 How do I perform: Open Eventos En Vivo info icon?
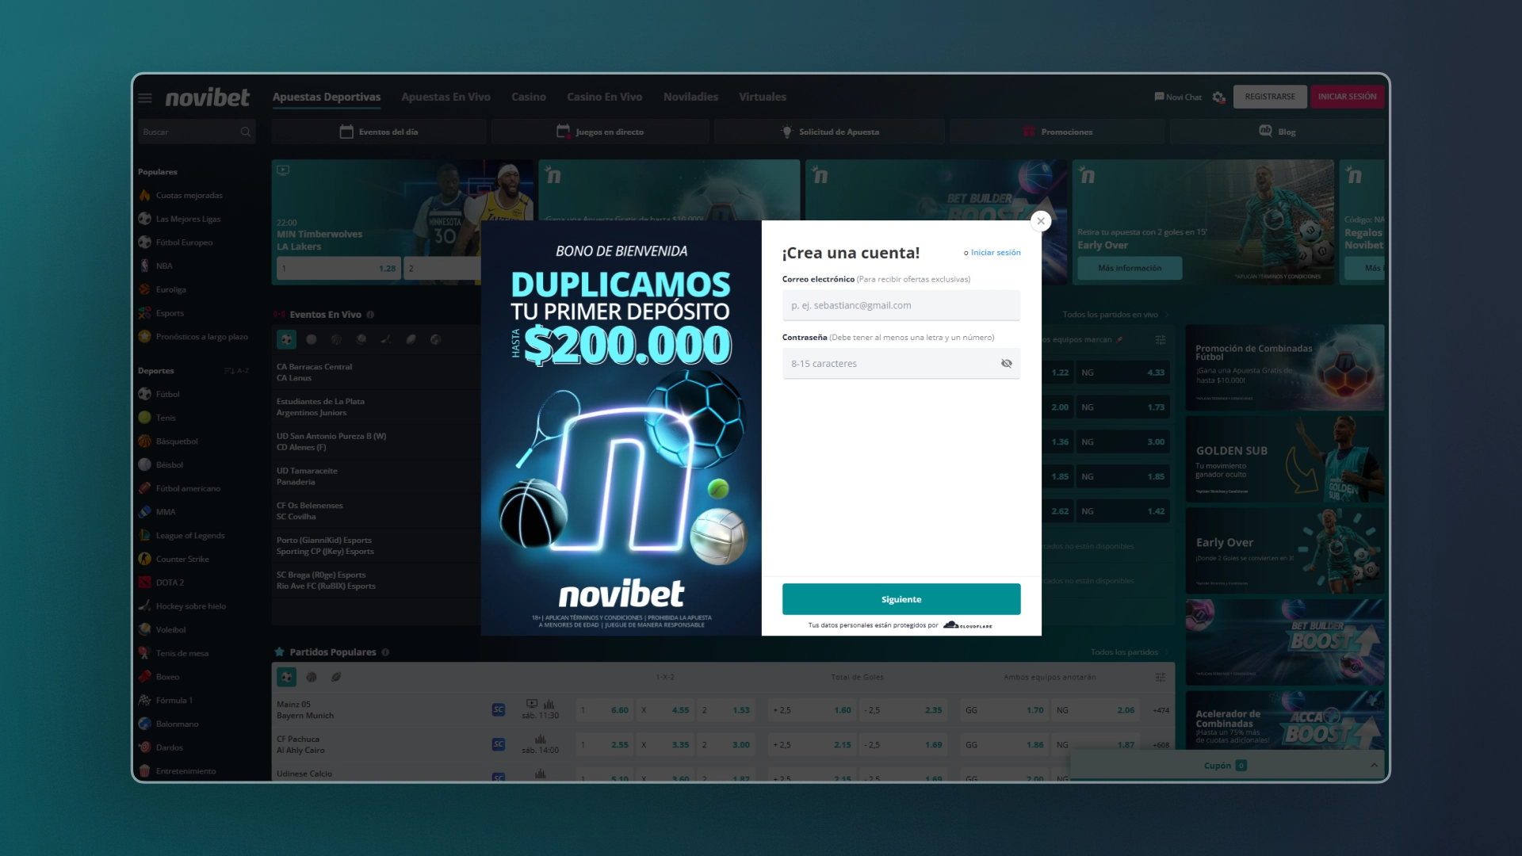tap(370, 315)
